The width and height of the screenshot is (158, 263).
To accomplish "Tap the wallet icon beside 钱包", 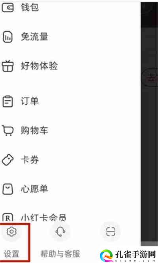I will (x=8, y=8).
